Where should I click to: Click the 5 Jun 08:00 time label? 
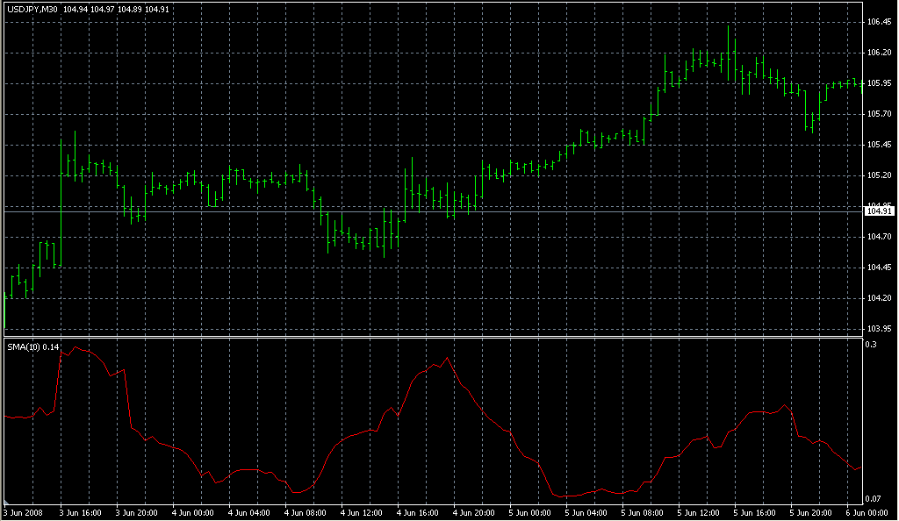642,513
